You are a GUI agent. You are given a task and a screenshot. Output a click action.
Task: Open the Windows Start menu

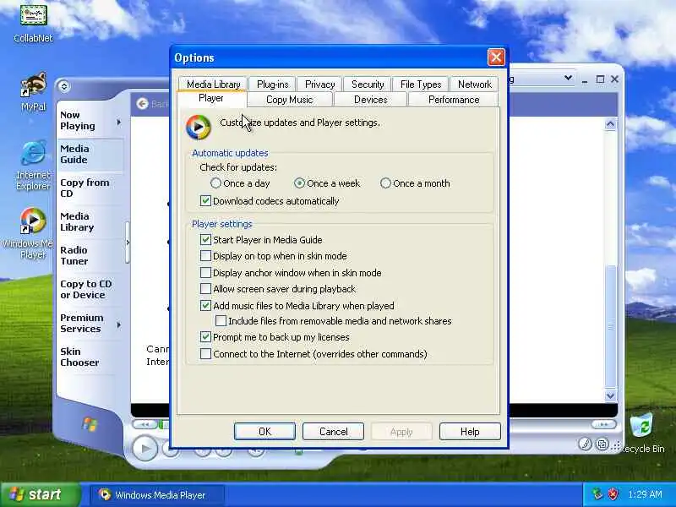click(40, 494)
